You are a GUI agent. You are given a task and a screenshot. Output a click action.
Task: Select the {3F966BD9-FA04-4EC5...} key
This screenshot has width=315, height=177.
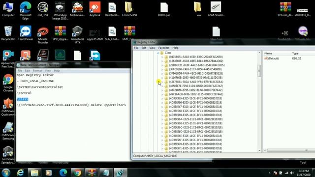tap(196, 73)
